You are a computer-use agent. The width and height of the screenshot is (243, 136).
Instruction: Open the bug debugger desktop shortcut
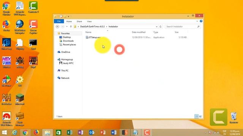tap(20, 63)
